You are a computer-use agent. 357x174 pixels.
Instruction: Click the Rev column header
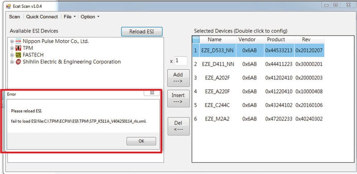tap(306, 40)
